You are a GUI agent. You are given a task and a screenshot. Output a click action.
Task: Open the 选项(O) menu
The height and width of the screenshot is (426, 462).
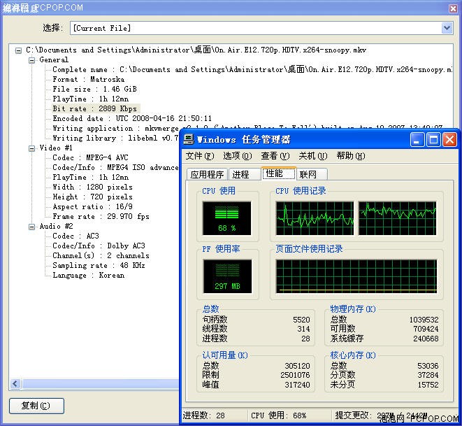(x=237, y=156)
